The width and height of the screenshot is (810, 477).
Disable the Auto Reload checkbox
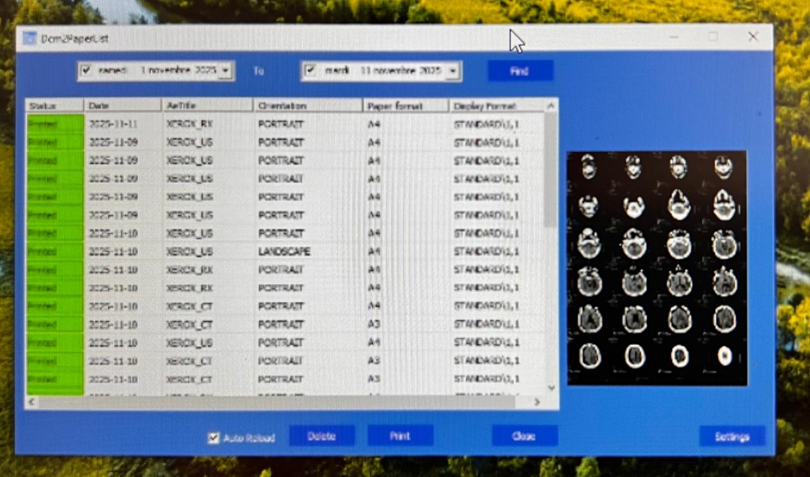214,437
